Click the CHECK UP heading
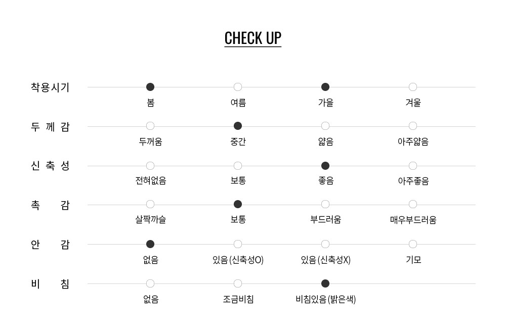The width and height of the screenshot is (506, 334). point(253,38)
